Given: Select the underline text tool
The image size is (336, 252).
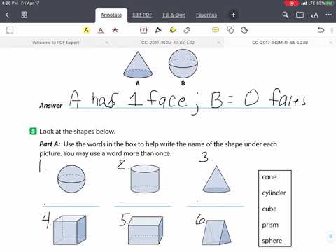Looking at the screenshot, I should pyautogui.click(x=101, y=30).
